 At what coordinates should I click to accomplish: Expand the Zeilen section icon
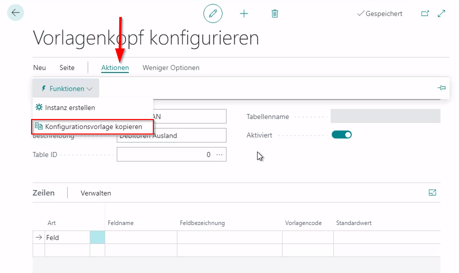click(432, 192)
